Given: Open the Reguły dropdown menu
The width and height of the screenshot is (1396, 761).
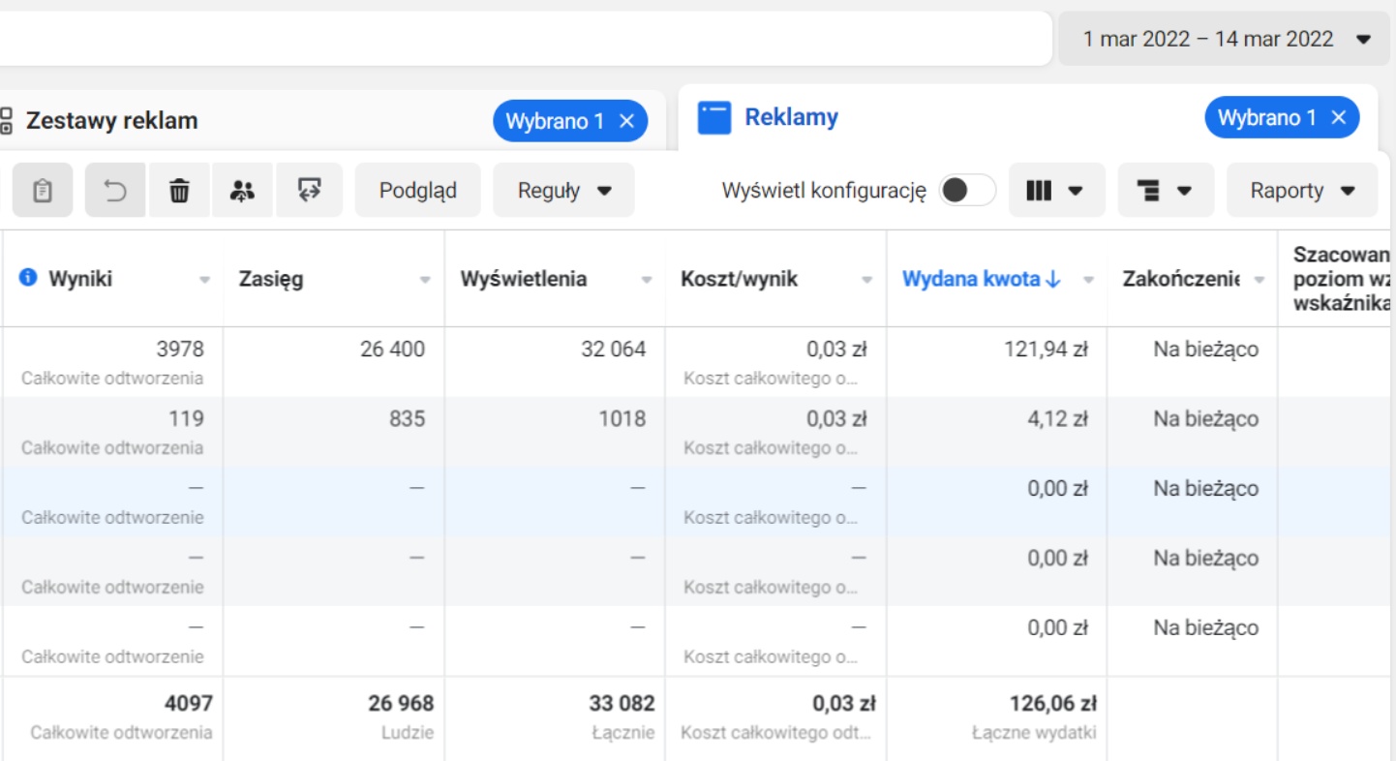Looking at the screenshot, I should 563,191.
